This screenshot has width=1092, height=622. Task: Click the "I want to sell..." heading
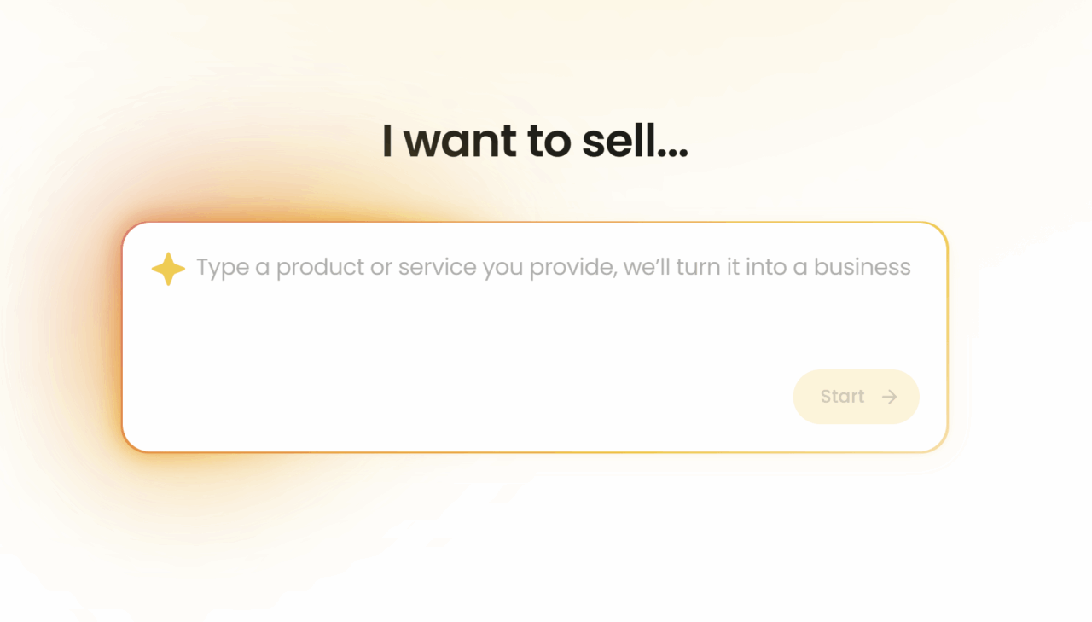tap(534, 142)
